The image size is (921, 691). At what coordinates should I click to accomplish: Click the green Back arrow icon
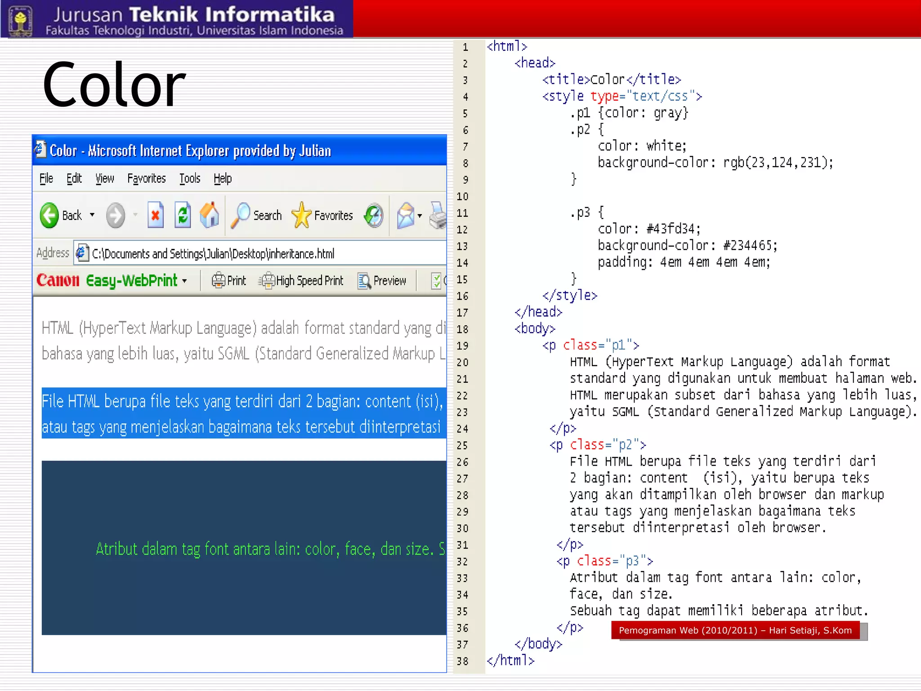tap(49, 215)
